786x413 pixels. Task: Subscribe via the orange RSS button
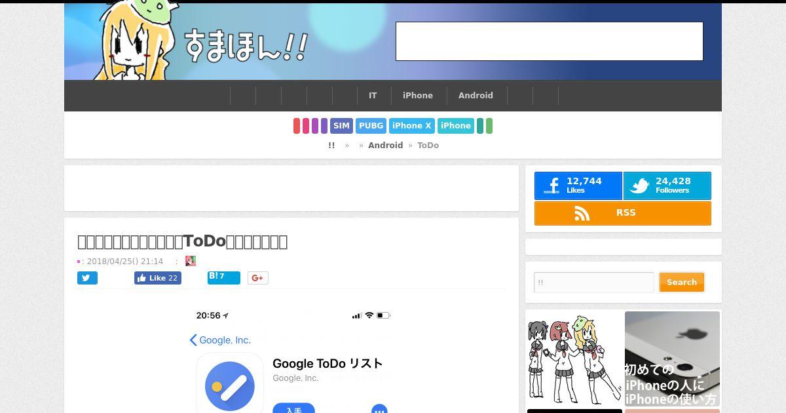click(x=623, y=213)
